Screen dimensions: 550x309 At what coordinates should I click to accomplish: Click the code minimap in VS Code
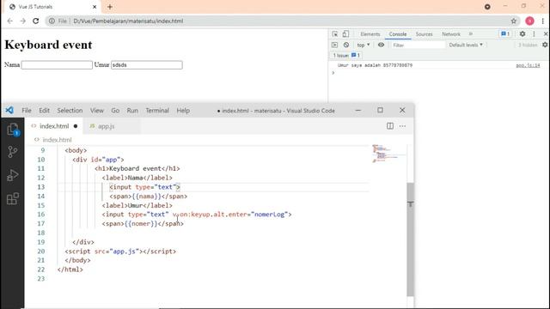point(388,154)
